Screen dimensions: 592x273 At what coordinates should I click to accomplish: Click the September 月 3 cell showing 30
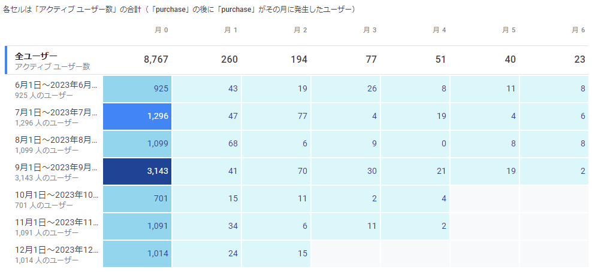coord(346,171)
